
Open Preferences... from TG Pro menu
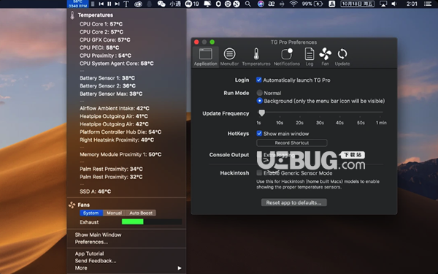[x=91, y=242]
